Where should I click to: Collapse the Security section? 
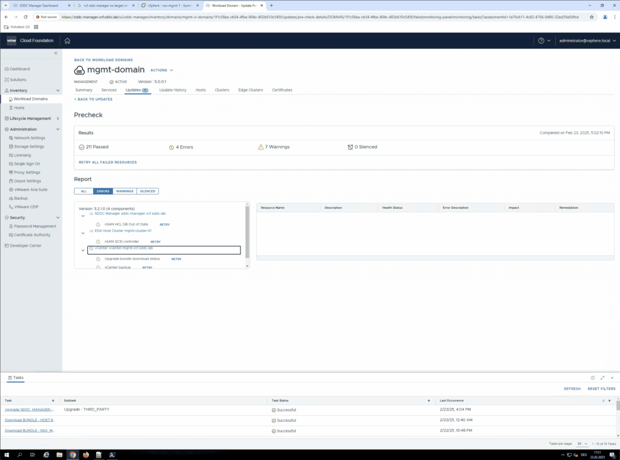(x=58, y=218)
